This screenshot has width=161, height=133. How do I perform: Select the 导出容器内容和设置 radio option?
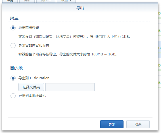13,45
